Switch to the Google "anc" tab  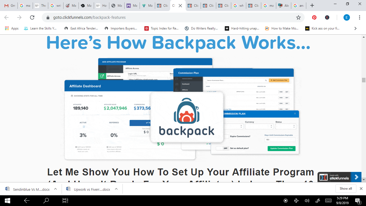[x=299, y=6]
